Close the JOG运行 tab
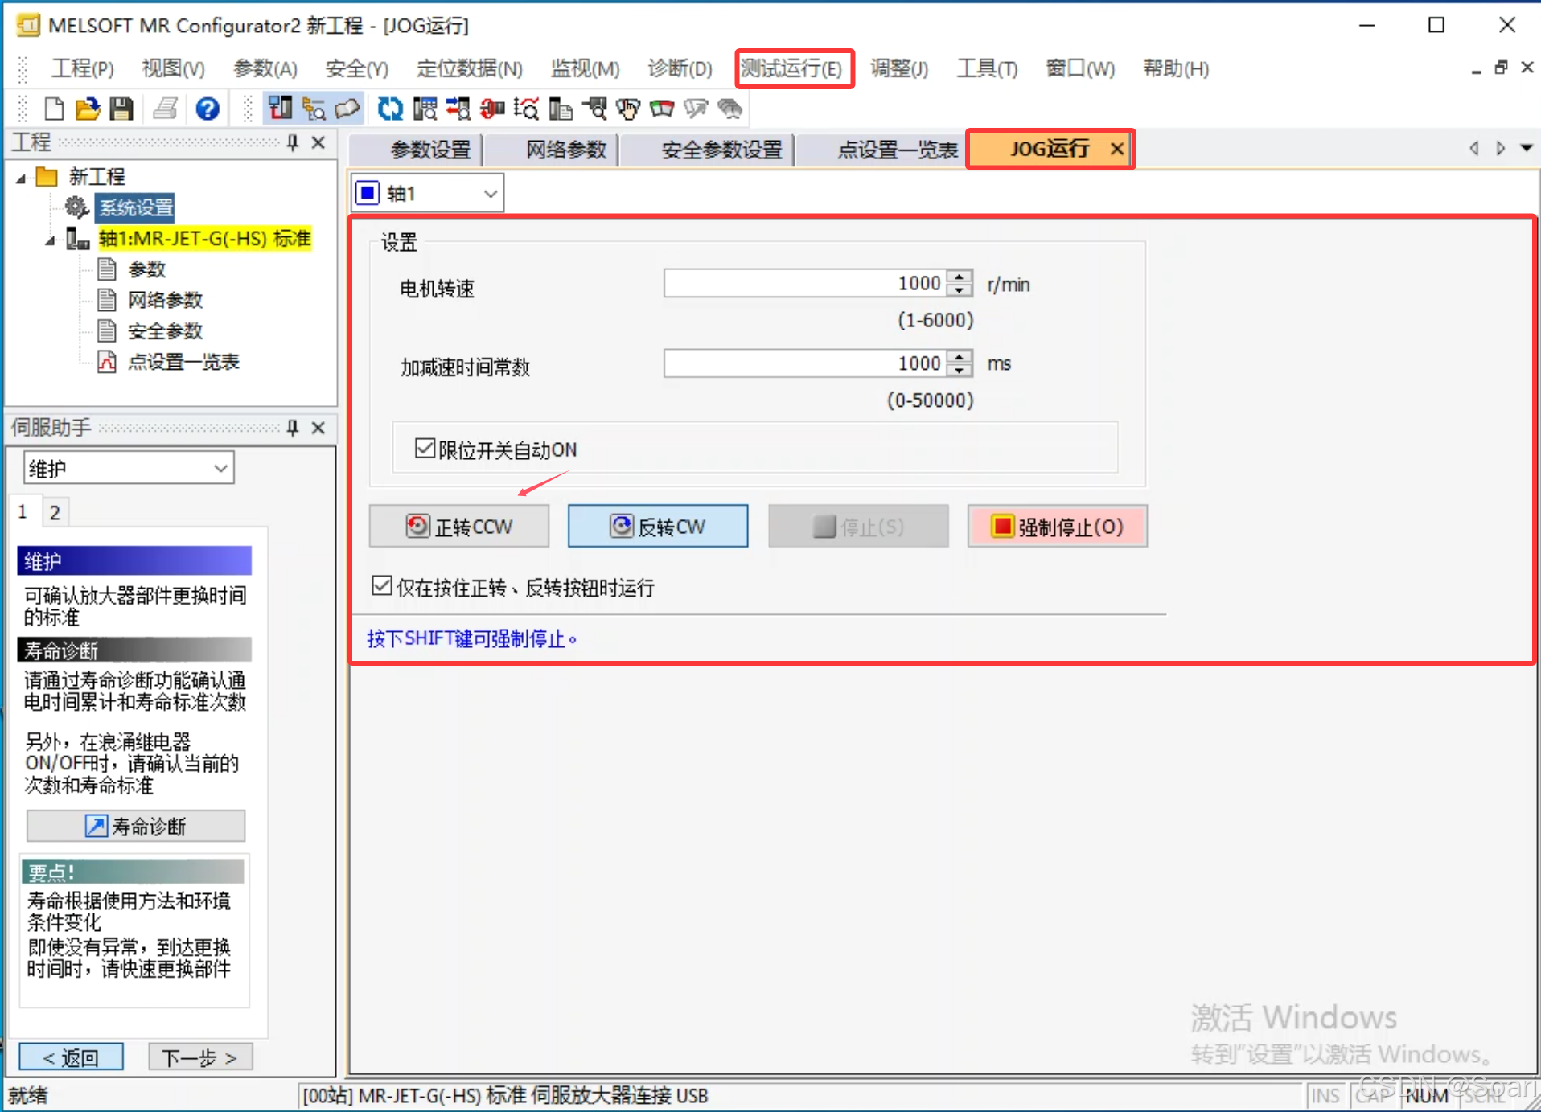 click(1116, 149)
